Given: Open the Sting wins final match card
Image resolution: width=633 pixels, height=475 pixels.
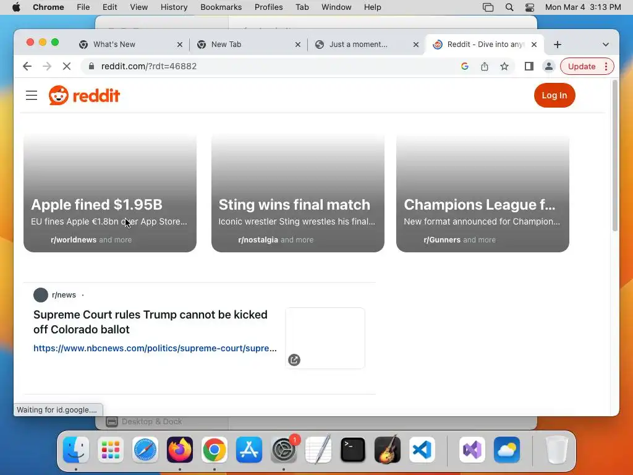Looking at the screenshot, I should pyautogui.click(x=298, y=193).
